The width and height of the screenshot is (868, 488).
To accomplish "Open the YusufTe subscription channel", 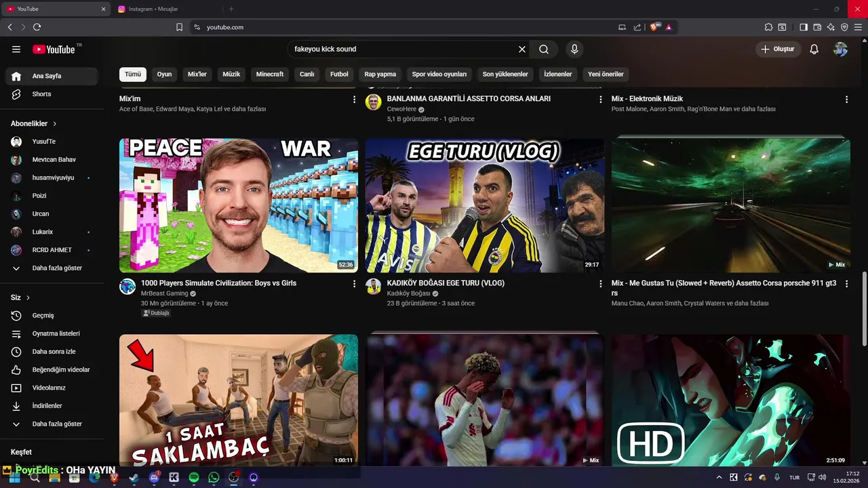I will pos(52,142).
